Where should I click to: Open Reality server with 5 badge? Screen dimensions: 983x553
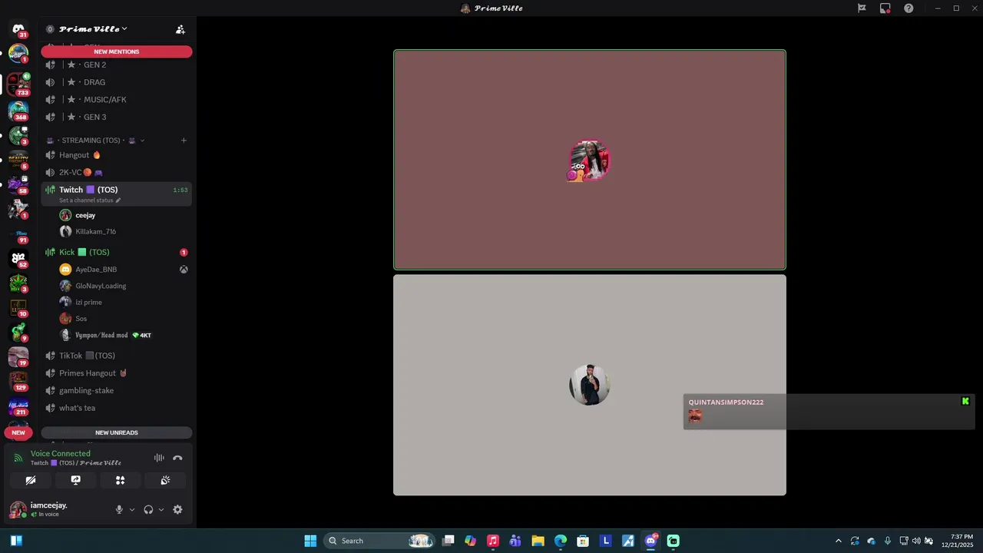click(x=18, y=159)
